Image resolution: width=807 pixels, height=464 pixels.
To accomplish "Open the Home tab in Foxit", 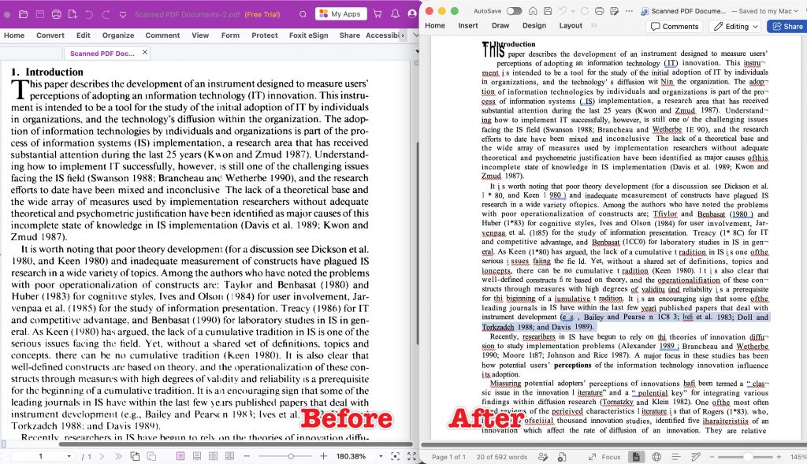I will 14,35.
